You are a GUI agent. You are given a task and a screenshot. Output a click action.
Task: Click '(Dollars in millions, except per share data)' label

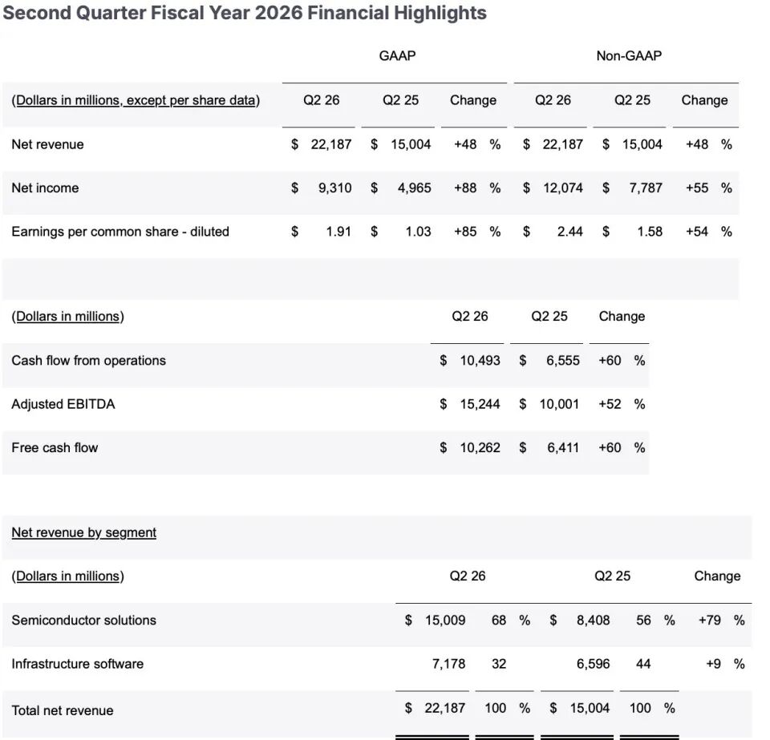136,100
